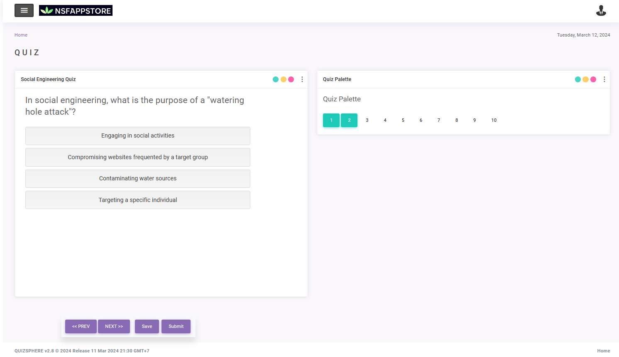
Task: Choose answer 'Engaging in social activities'
Action: 138,136
